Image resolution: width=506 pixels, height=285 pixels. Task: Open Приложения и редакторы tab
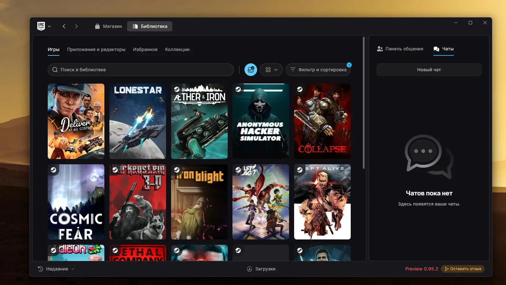(x=96, y=49)
